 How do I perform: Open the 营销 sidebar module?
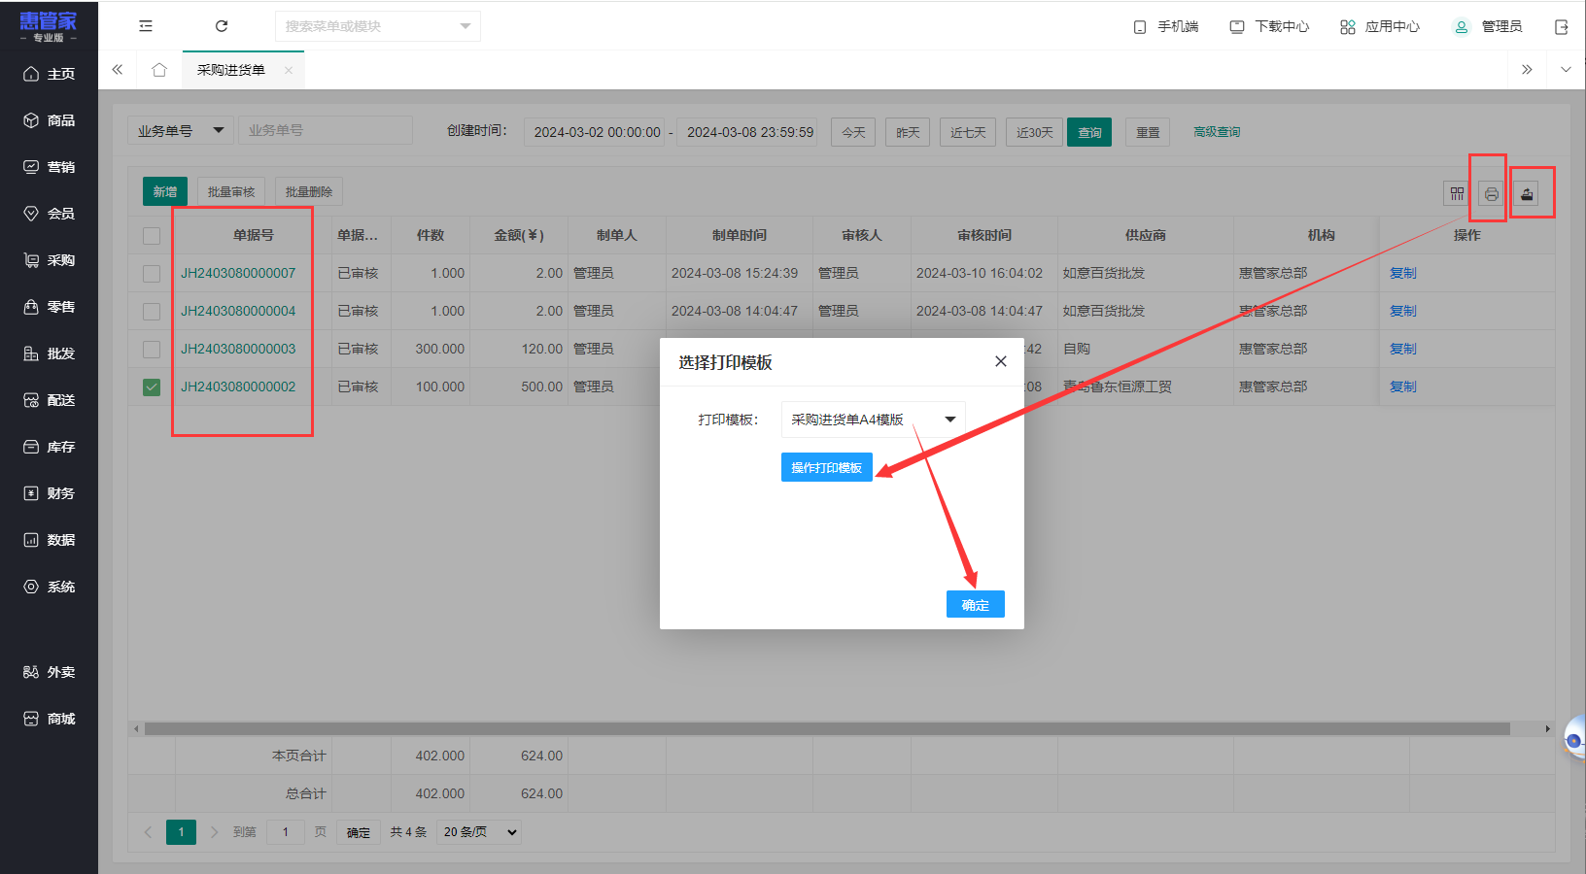(x=49, y=167)
